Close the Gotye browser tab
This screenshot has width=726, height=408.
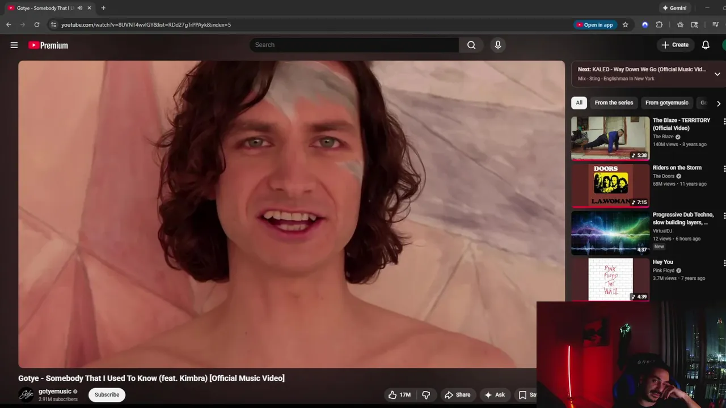click(89, 8)
